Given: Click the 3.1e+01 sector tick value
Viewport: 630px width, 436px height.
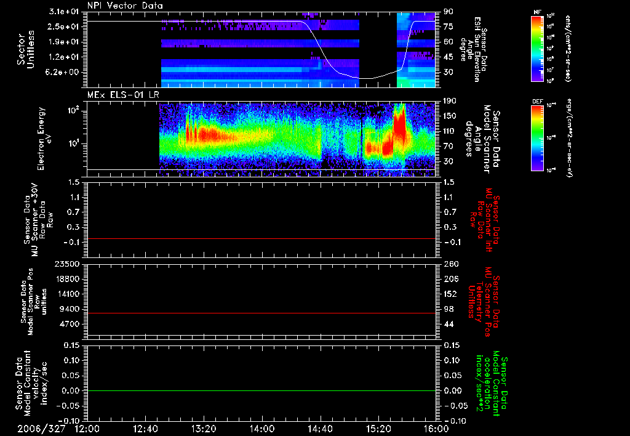Looking at the screenshot, I should pos(63,12).
